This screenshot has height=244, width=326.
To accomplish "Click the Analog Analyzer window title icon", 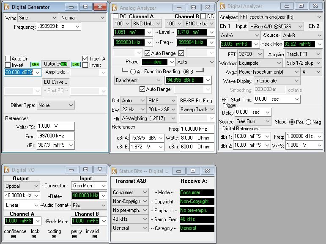I will click(115, 8).
